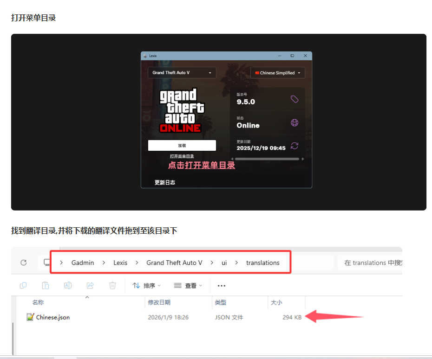Open the Grand Theft Auto V game dropdown
Screen dimensions: 432x359
point(182,73)
